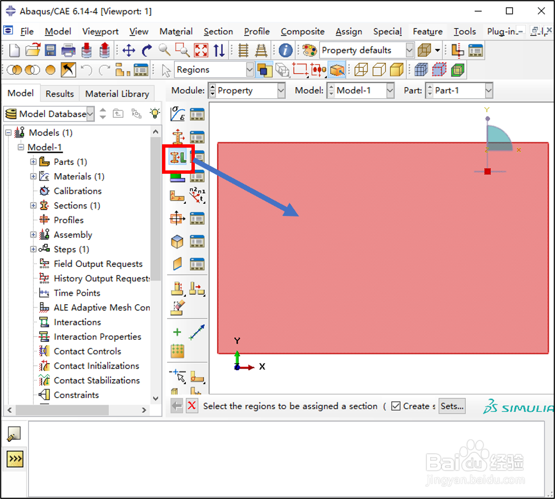Click the Create Section tool icon
Screen dimensions: 555x499
click(178, 137)
